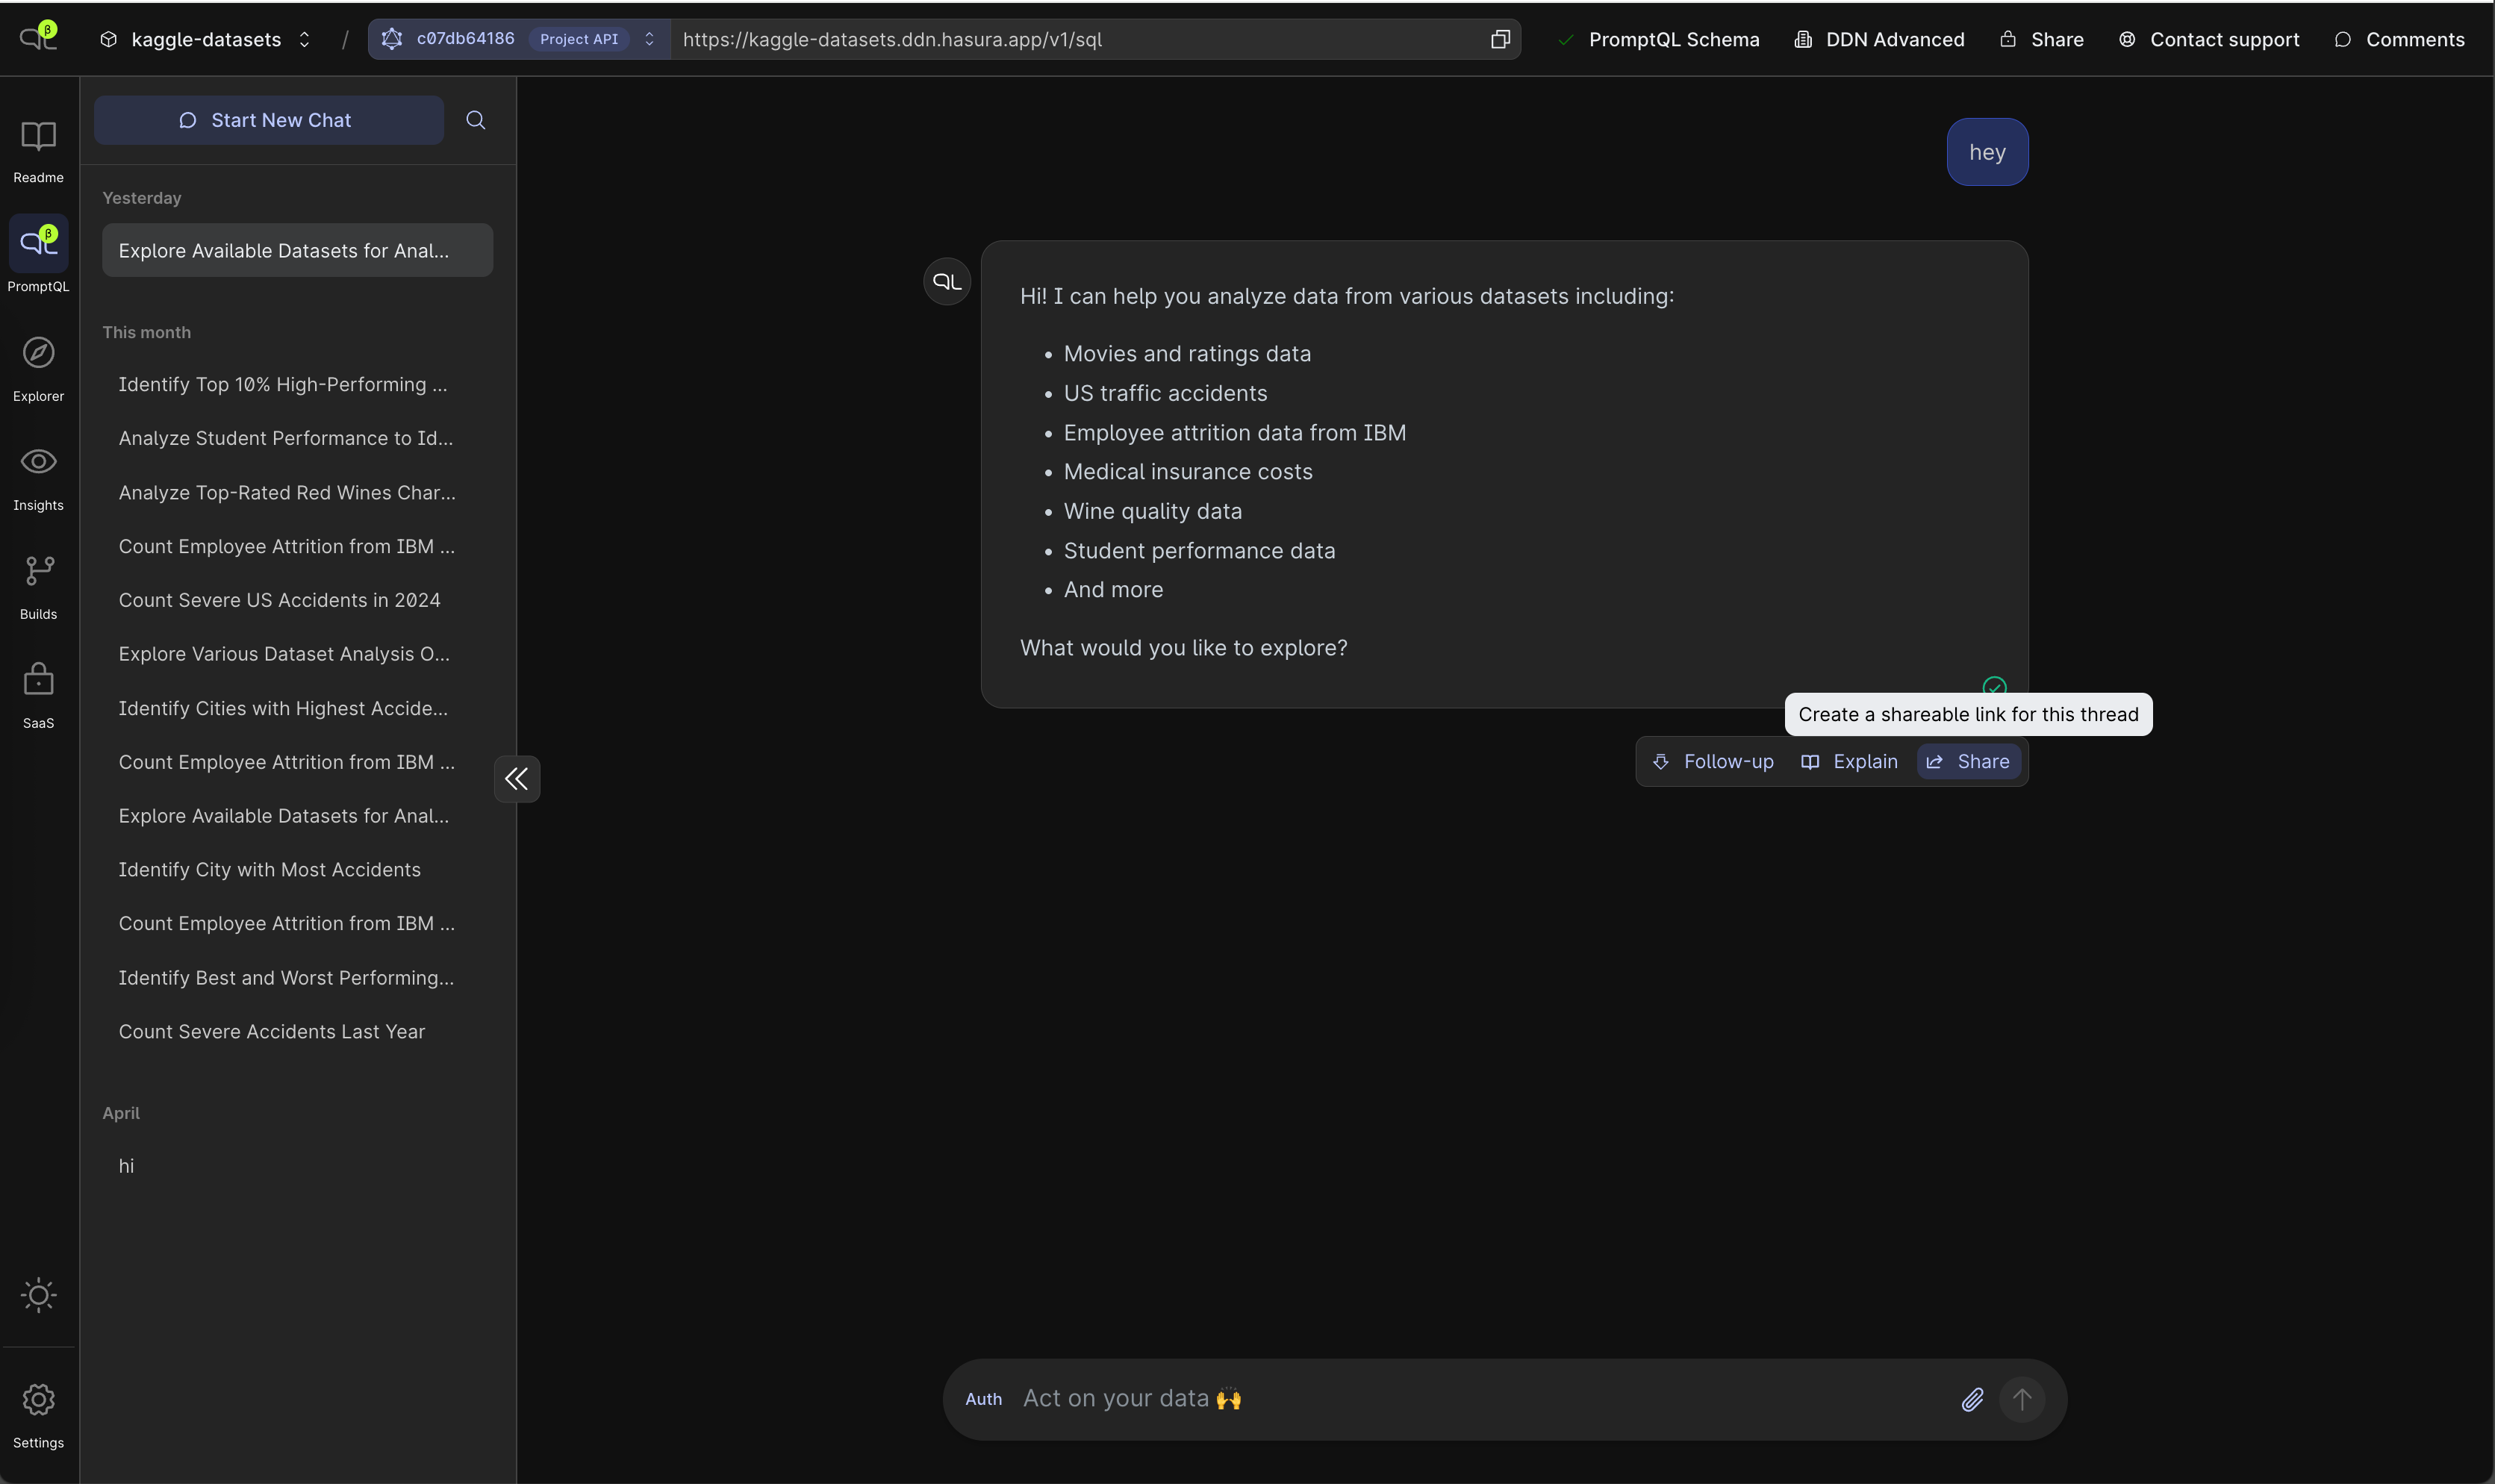Screen dimensions: 2495x1484
Task: Collapse the chat history sidebar
Action: (x=516, y=779)
